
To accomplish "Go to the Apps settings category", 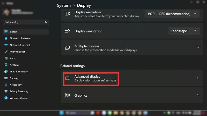I will tap(26, 58).
